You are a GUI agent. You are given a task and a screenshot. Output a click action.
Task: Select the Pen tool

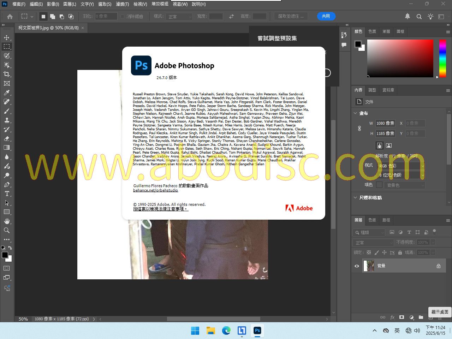7,184
